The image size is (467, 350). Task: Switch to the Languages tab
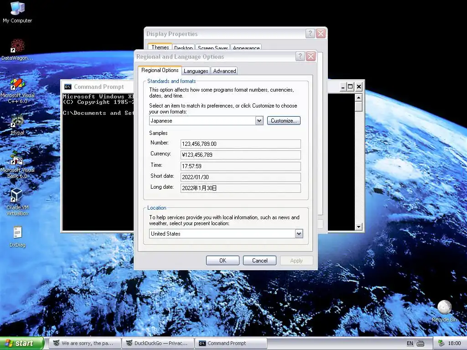196,71
